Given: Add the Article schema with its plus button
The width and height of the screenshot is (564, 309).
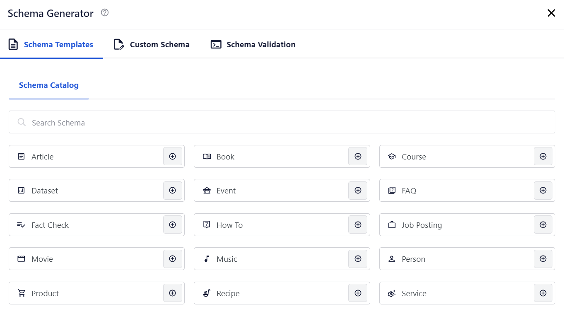Looking at the screenshot, I should [172, 156].
